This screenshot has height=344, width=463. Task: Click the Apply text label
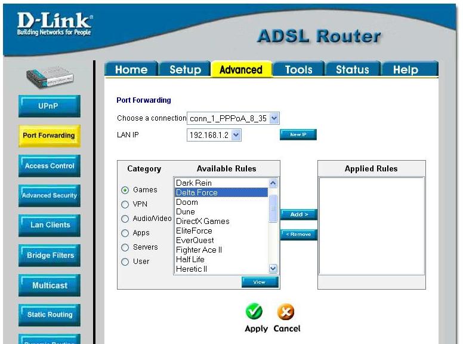tap(256, 328)
